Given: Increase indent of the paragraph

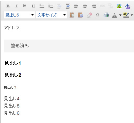Looking at the screenshot, I should (68, 6).
